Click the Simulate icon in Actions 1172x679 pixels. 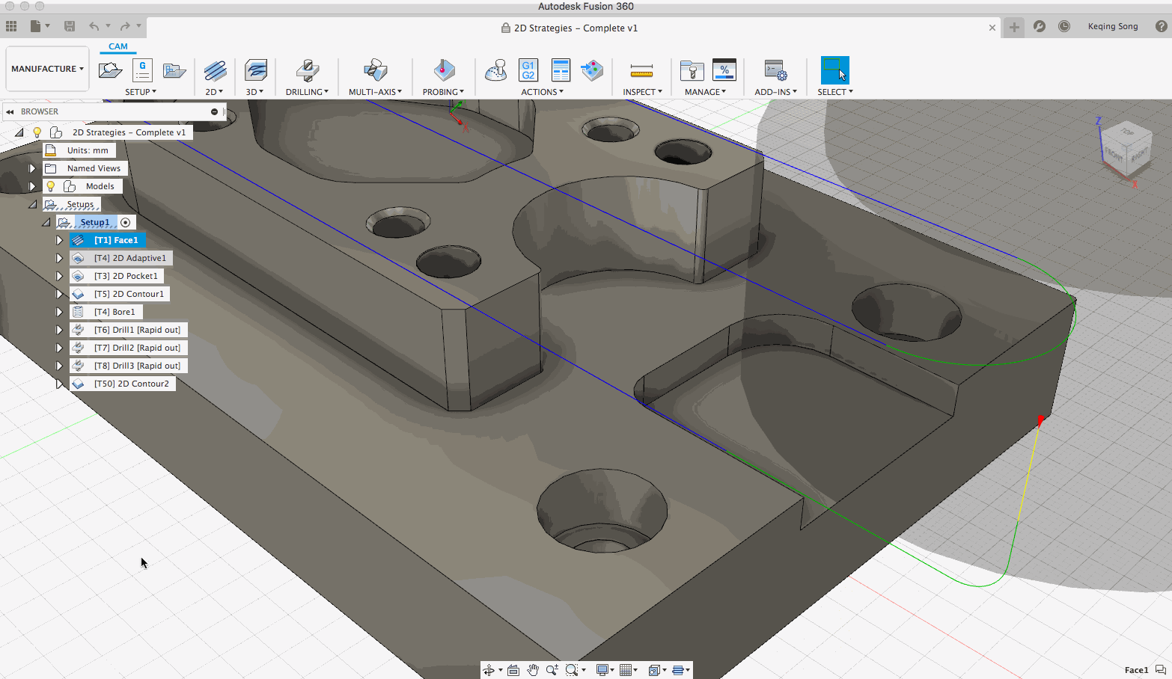(495, 70)
